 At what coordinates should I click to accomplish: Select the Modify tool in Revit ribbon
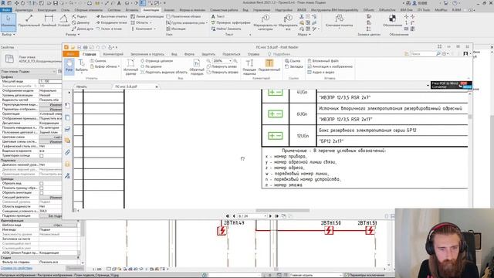pyautogui.click(x=8, y=22)
